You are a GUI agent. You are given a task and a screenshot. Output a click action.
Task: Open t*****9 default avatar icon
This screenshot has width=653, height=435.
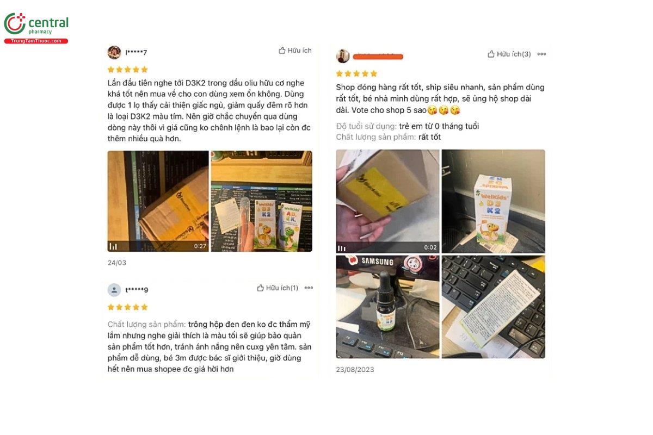pyautogui.click(x=114, y=290)
